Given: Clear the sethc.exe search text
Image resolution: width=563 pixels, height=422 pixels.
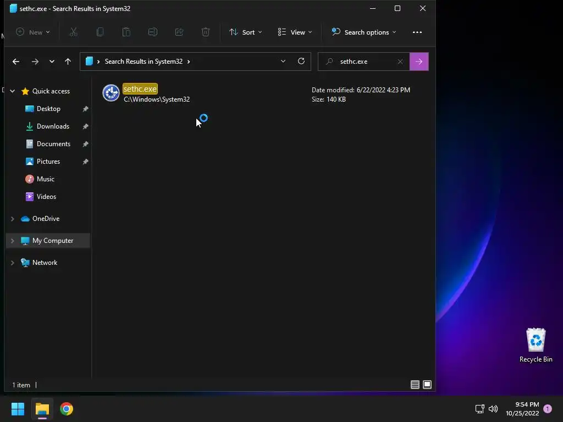Looking at the screenshot, I should [400, 62].
